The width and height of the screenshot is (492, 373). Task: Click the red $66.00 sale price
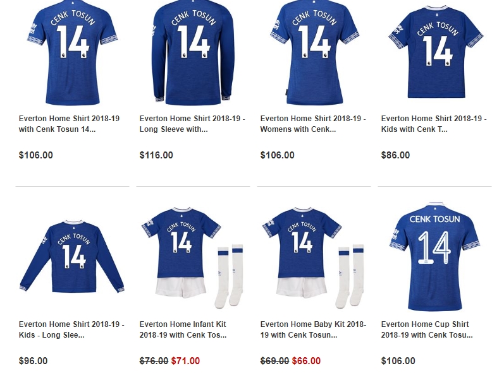(x=306, y=361)
